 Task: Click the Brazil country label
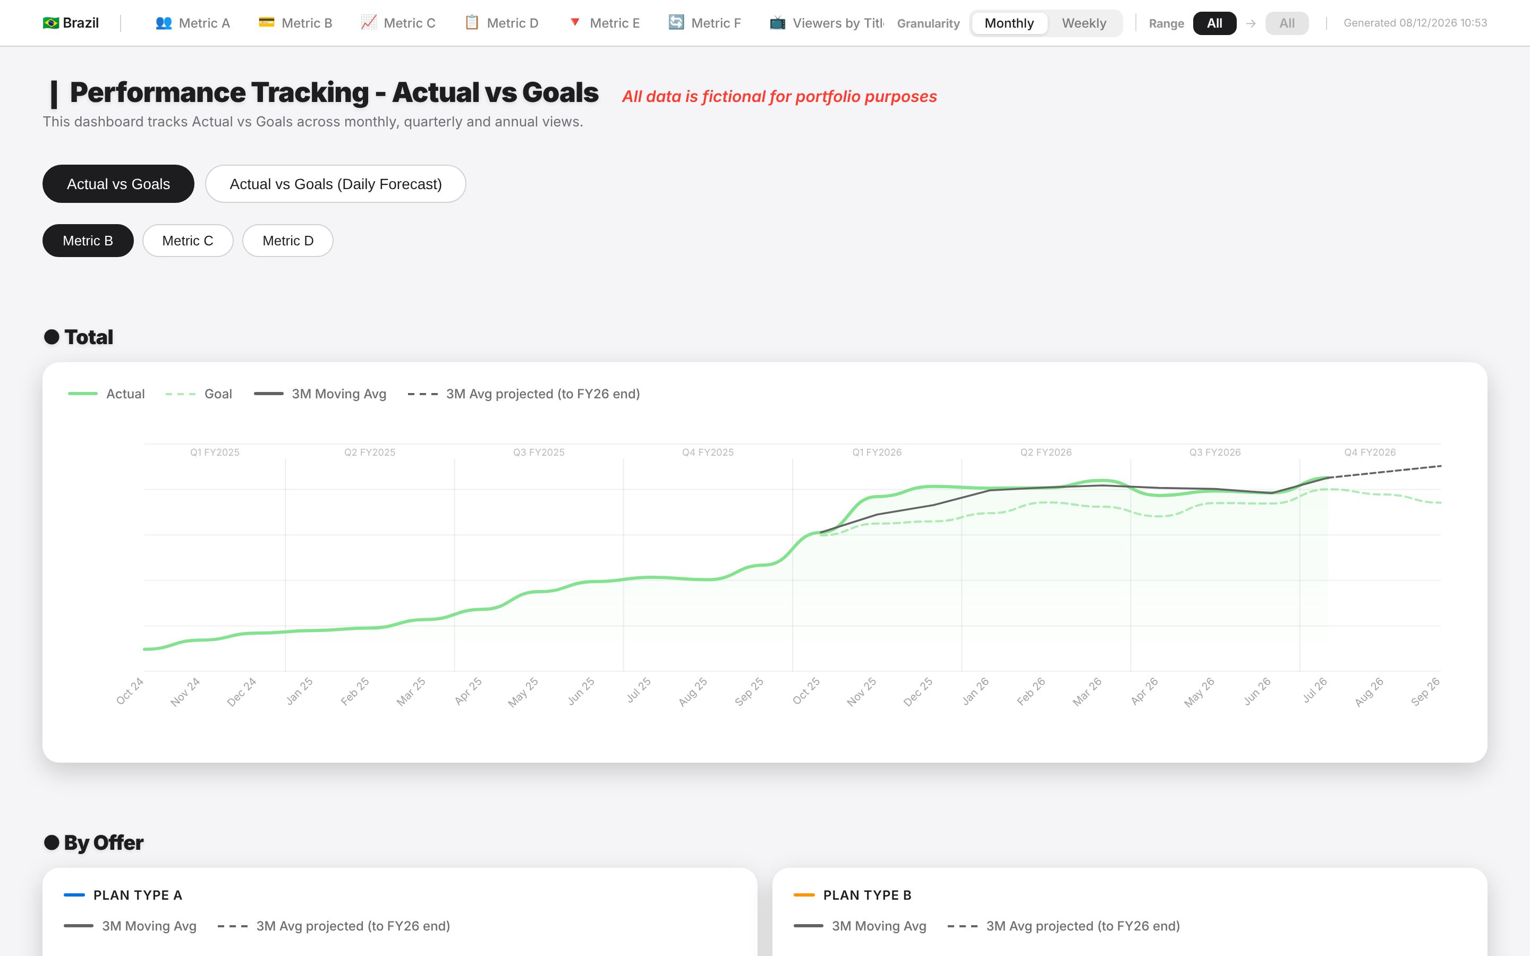click(x=81, y=23)
